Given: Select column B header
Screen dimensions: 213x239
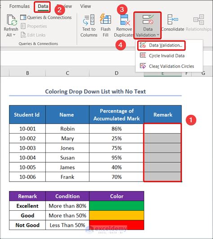Looking at the screenshot, I should coord(27,73).
